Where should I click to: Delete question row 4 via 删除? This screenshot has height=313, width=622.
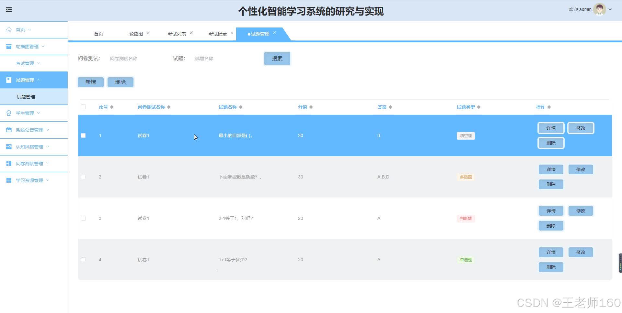click(x=551, y=267)
